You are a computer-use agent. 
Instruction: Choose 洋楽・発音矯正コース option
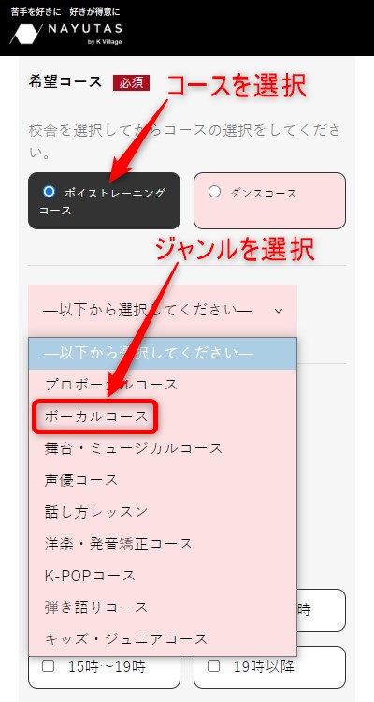coord(163,544)
